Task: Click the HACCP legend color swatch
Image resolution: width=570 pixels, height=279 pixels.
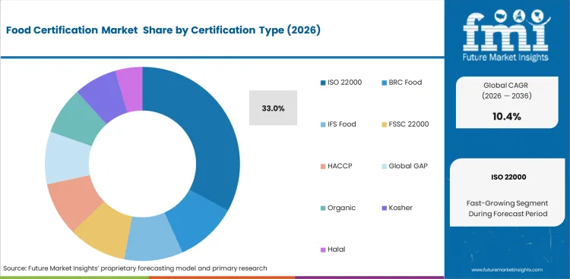Action: pyautogui.click(x=323, y=167)
